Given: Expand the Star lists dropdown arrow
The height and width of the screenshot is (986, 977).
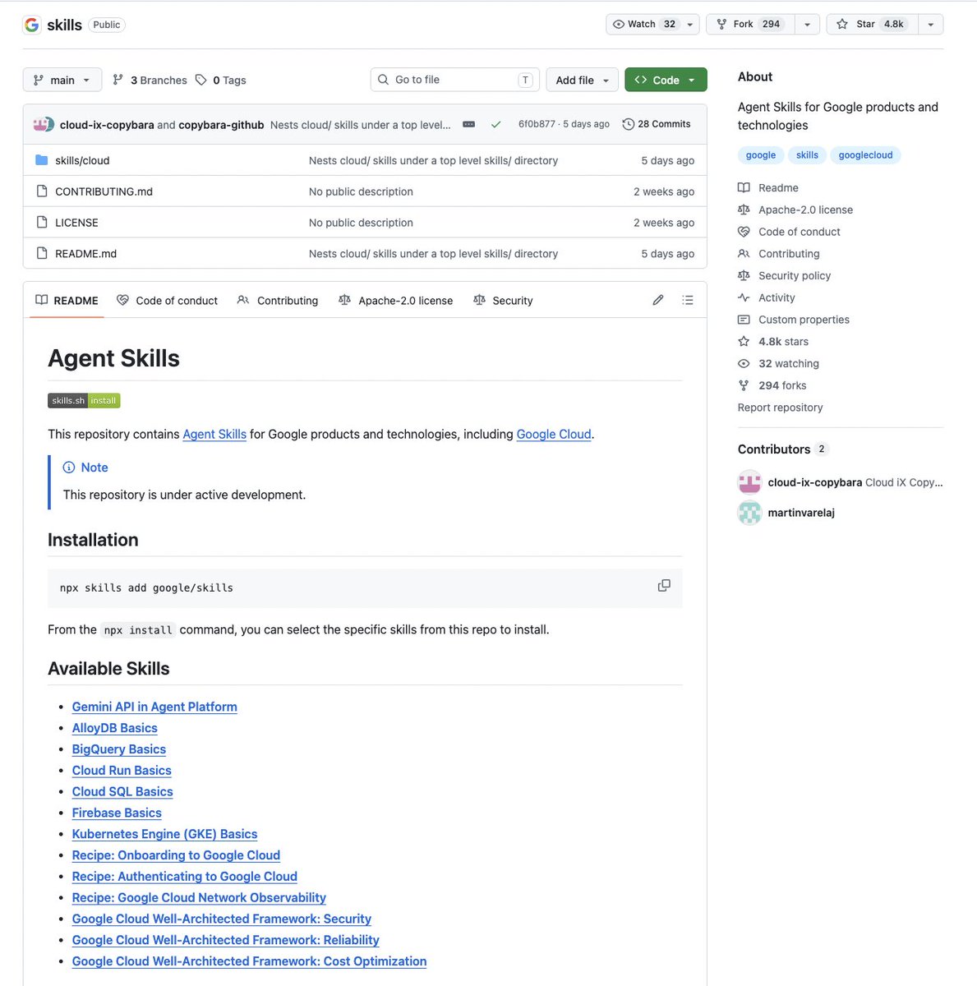Looking at the screenshot, I should pyautogui.click(x=930, y=25).
